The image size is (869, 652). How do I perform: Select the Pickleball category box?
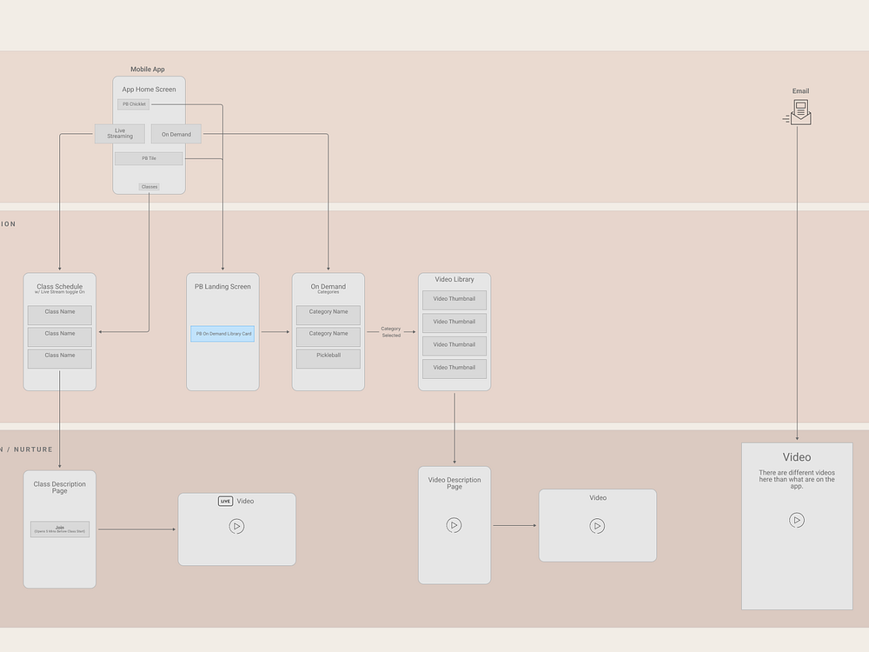(328, 359)
